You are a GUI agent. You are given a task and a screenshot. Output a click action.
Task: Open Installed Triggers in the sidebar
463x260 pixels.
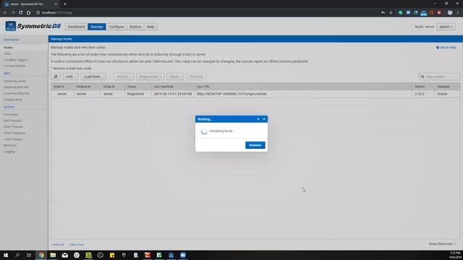click(x=16, y=60)
